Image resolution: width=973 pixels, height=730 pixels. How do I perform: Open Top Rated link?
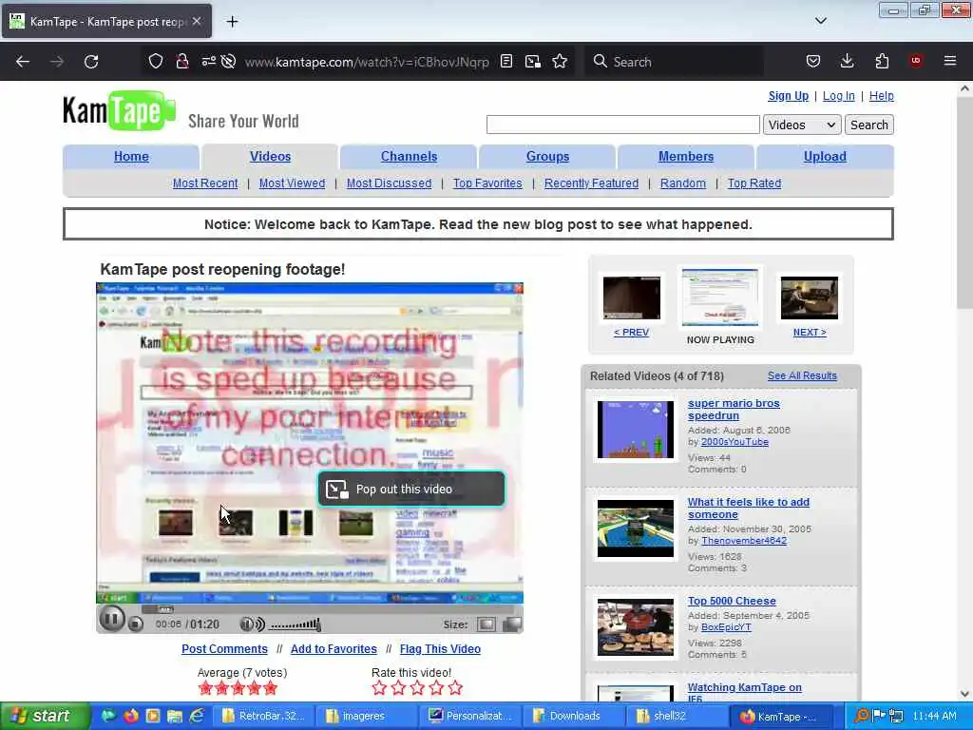754,183
